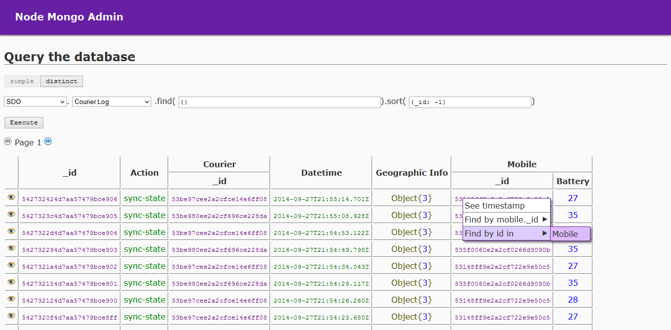Choose Mobile in the submenu

570,234
